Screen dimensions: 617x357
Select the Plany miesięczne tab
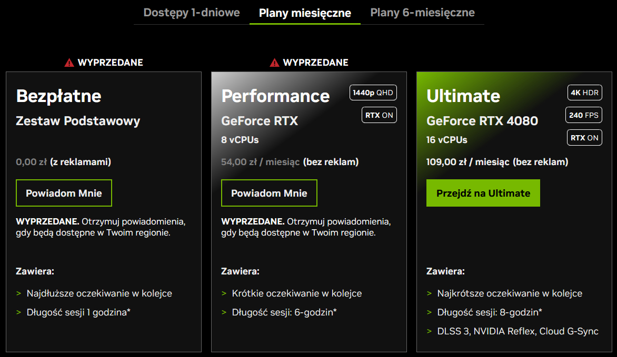(305, 13)
